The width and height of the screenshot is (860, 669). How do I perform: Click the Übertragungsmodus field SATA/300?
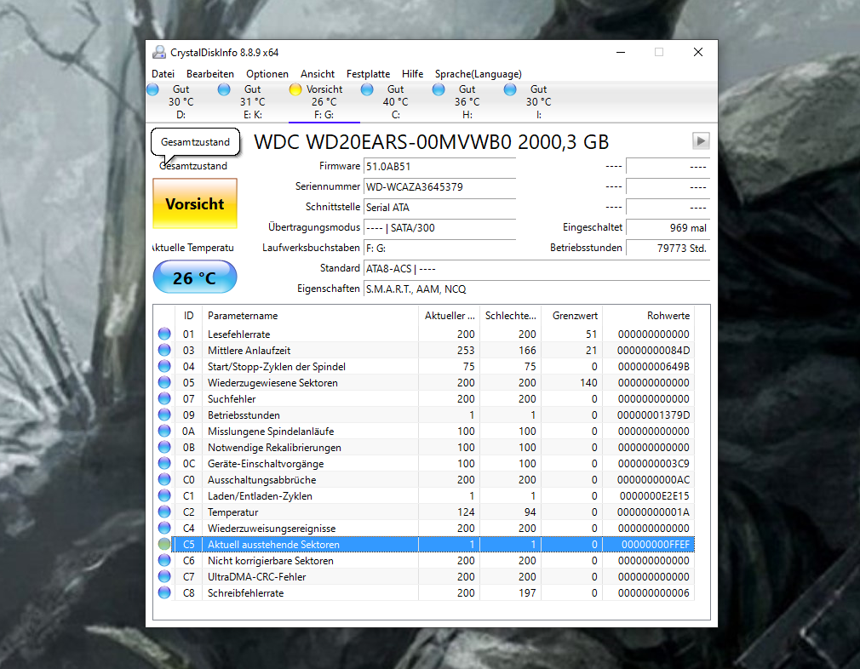coord(440,227)
